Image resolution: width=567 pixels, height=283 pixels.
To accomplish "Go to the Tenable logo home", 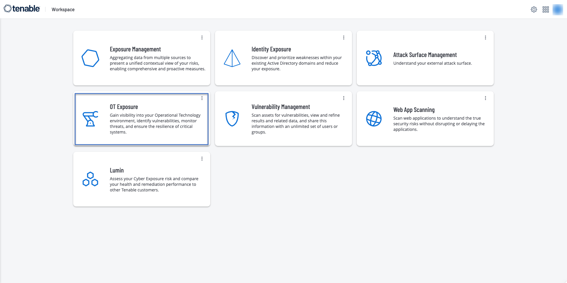I will (x=22, y=9).
